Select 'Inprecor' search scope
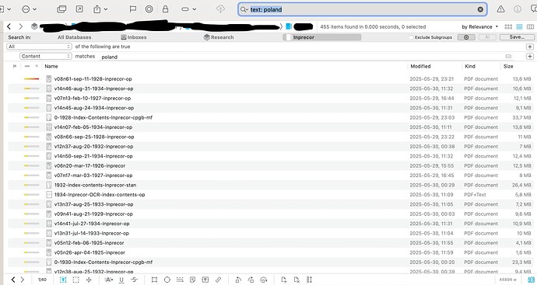The image size is (537, 285). point(322,37)
